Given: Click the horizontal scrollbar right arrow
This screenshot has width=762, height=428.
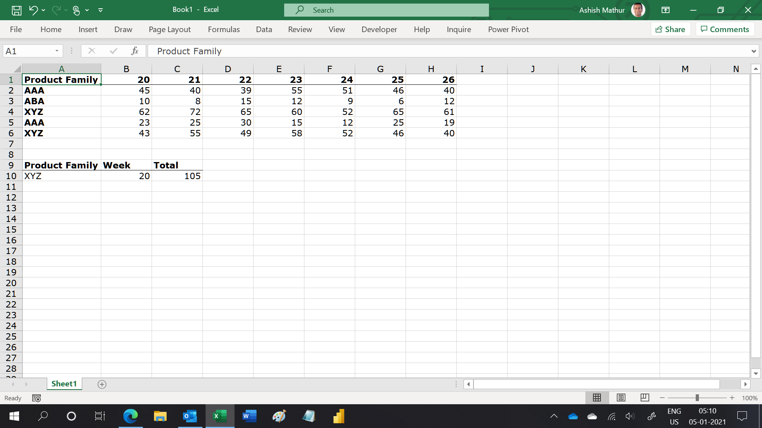Looking at the screenshot, I should coord(745,384).
